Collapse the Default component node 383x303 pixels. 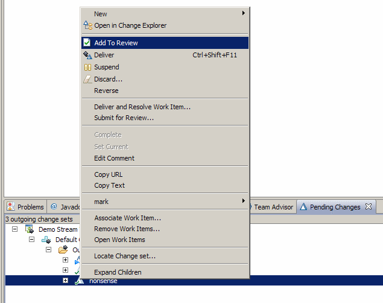tap(32, 240)
